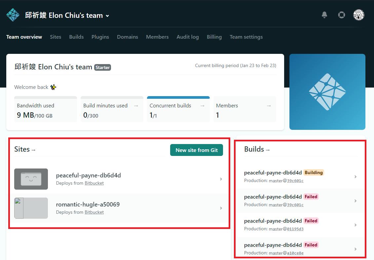Click the team name in the header
374x260 pixels.
pyautogui.click(x=64, y=16)
